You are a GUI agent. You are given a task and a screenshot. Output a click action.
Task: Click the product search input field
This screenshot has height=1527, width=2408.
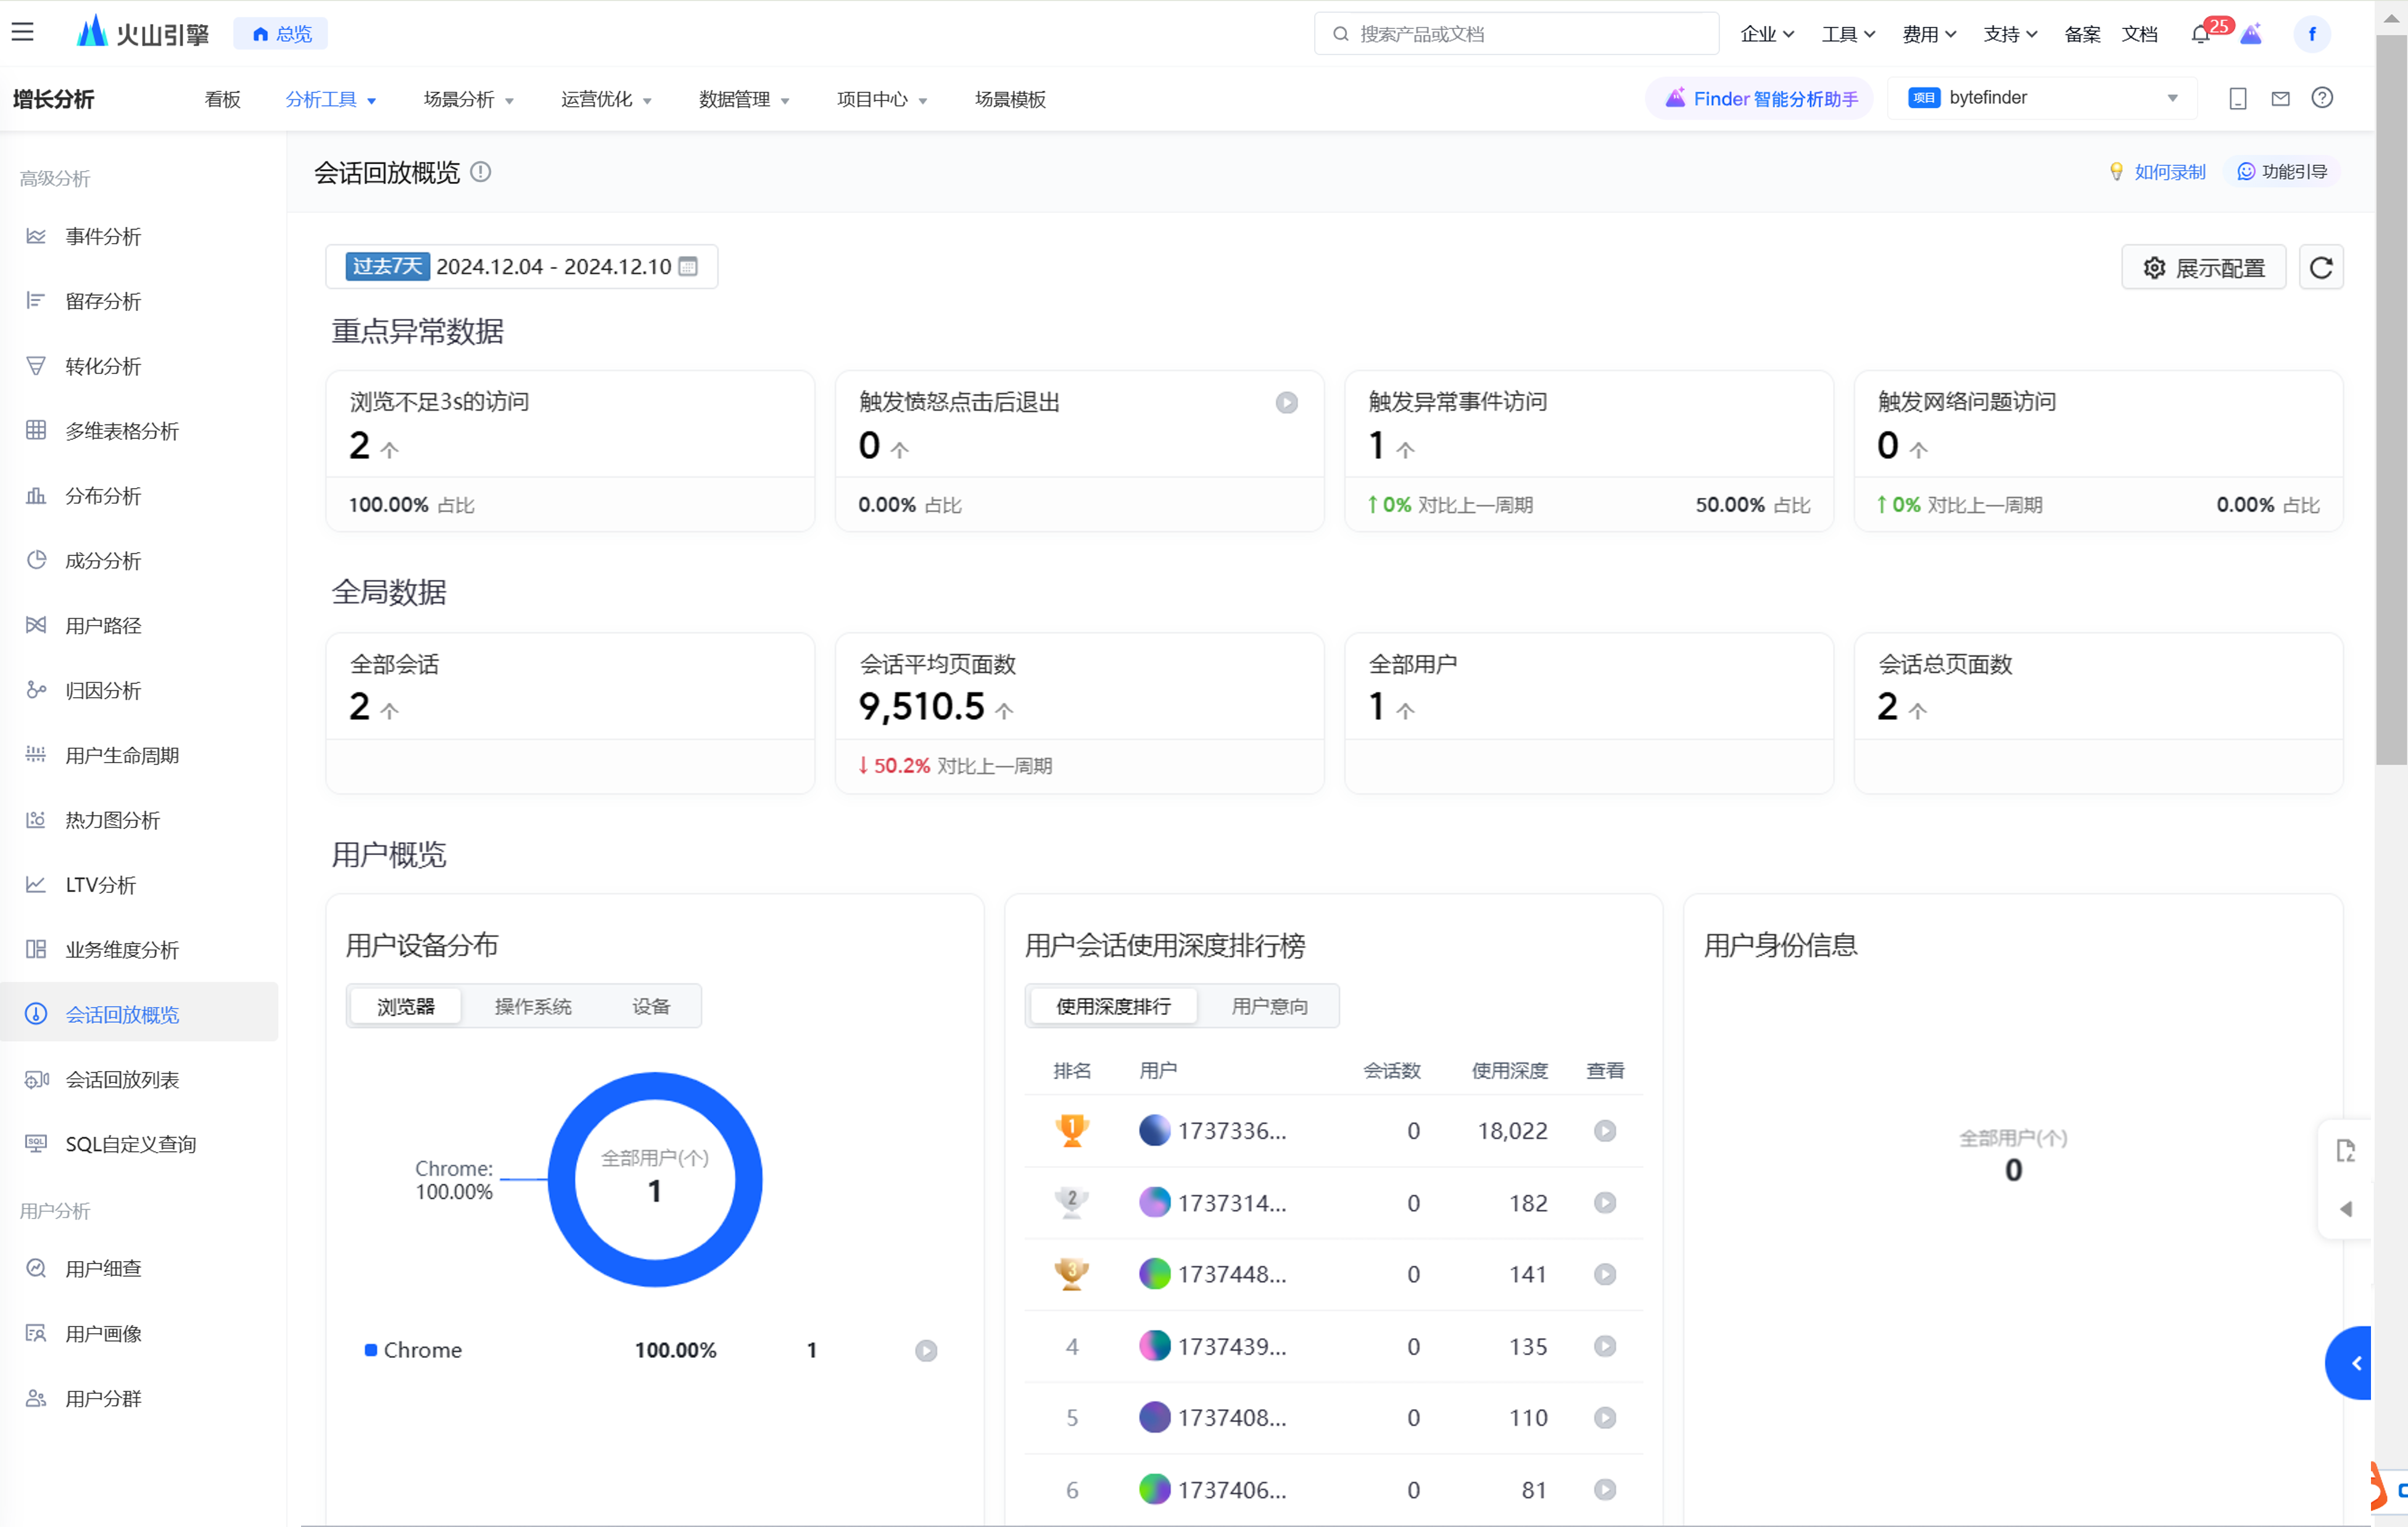1516,34
